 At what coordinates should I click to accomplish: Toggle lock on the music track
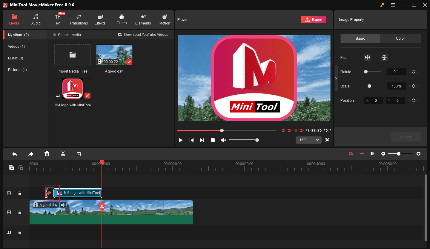[20, 233]
